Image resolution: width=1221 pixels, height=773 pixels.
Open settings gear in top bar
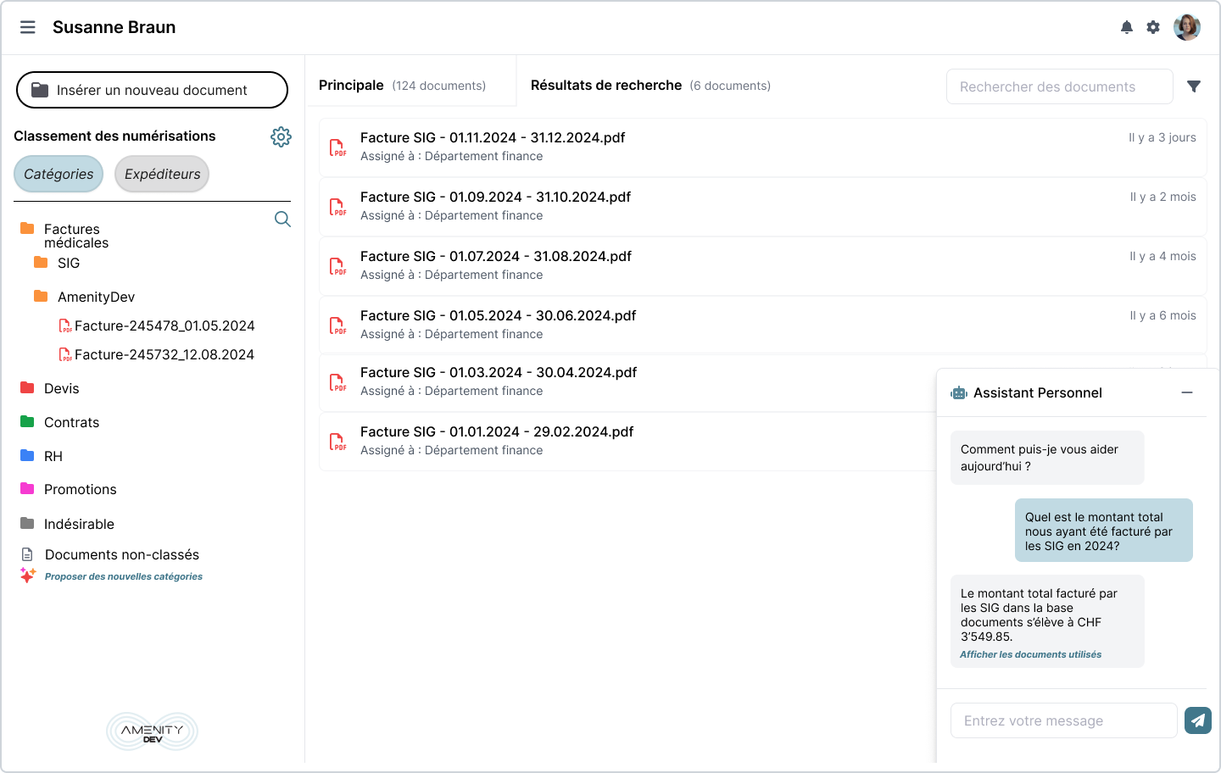tap(1153, 27)
